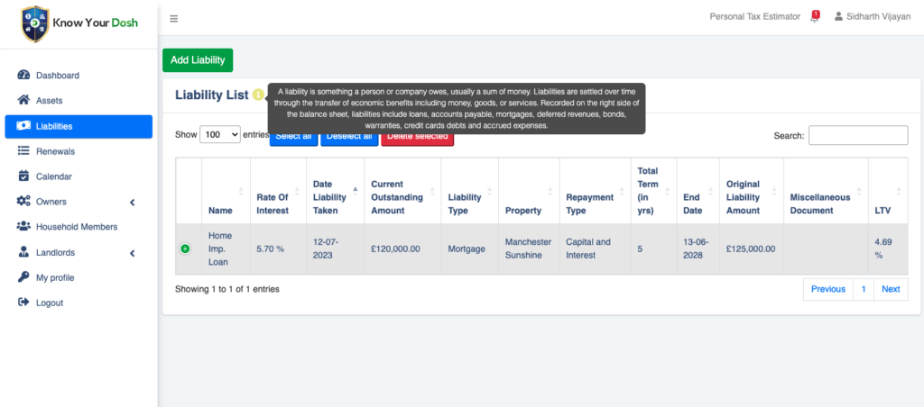Open Household Members page
The width and height of the screenshot is (924, 407).
(x=76, y=227)
